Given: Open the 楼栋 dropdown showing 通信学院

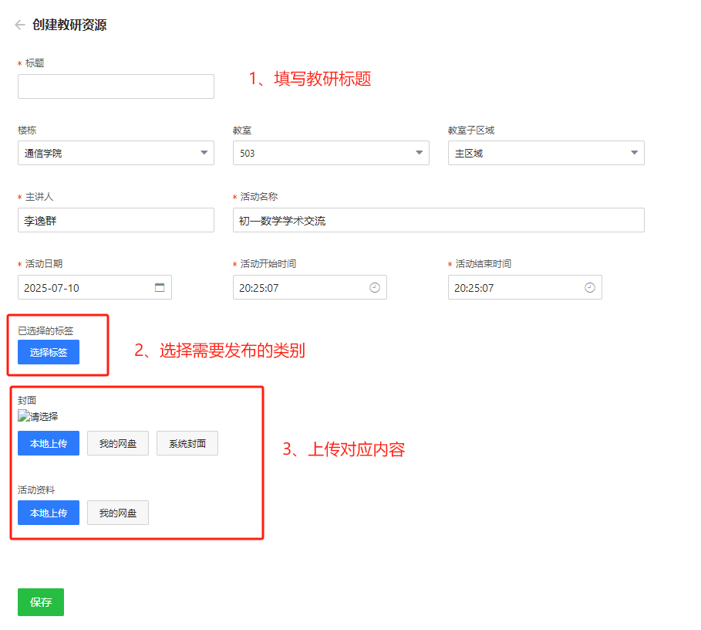Looking at the screenshot, I should (x=116, y=153).
